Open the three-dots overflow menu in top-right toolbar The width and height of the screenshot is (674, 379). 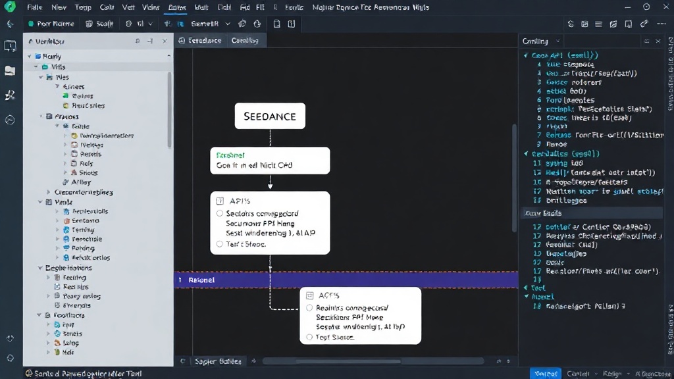tap(661, 24)
